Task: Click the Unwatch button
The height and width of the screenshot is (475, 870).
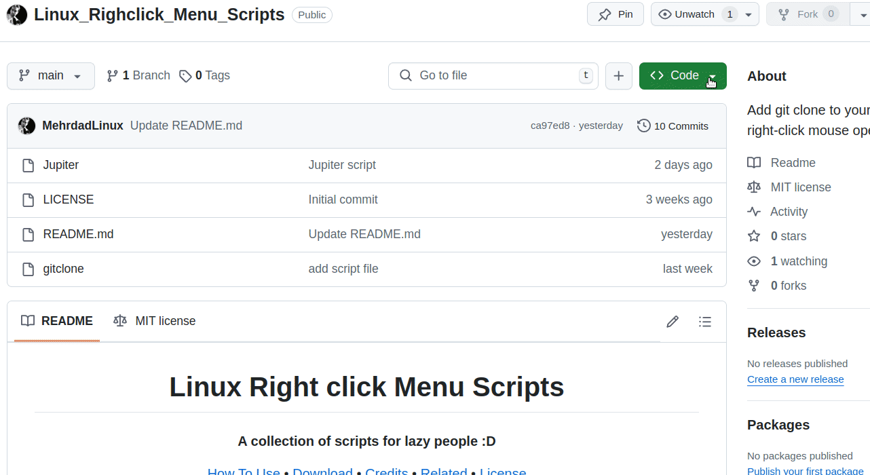Action: (x=694, y=14)
